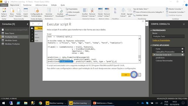Open WebService x Power PowerPoint taskbar item
The image size is (188, 106).
pos(103,103)
